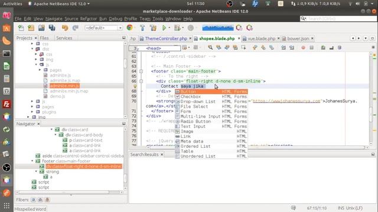The width and height of the screenshot is (378, 212).
Task: Toggle the third Navigator filter button
Action: (47, 200)
